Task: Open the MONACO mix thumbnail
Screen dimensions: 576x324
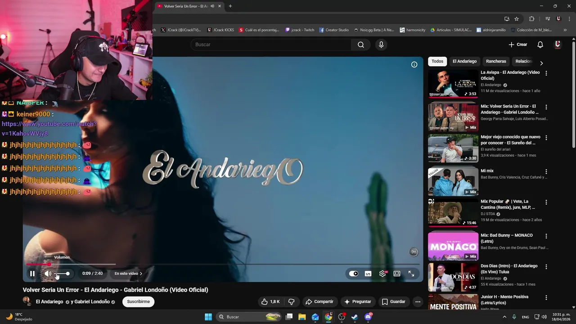Action: tap(453, 246)
